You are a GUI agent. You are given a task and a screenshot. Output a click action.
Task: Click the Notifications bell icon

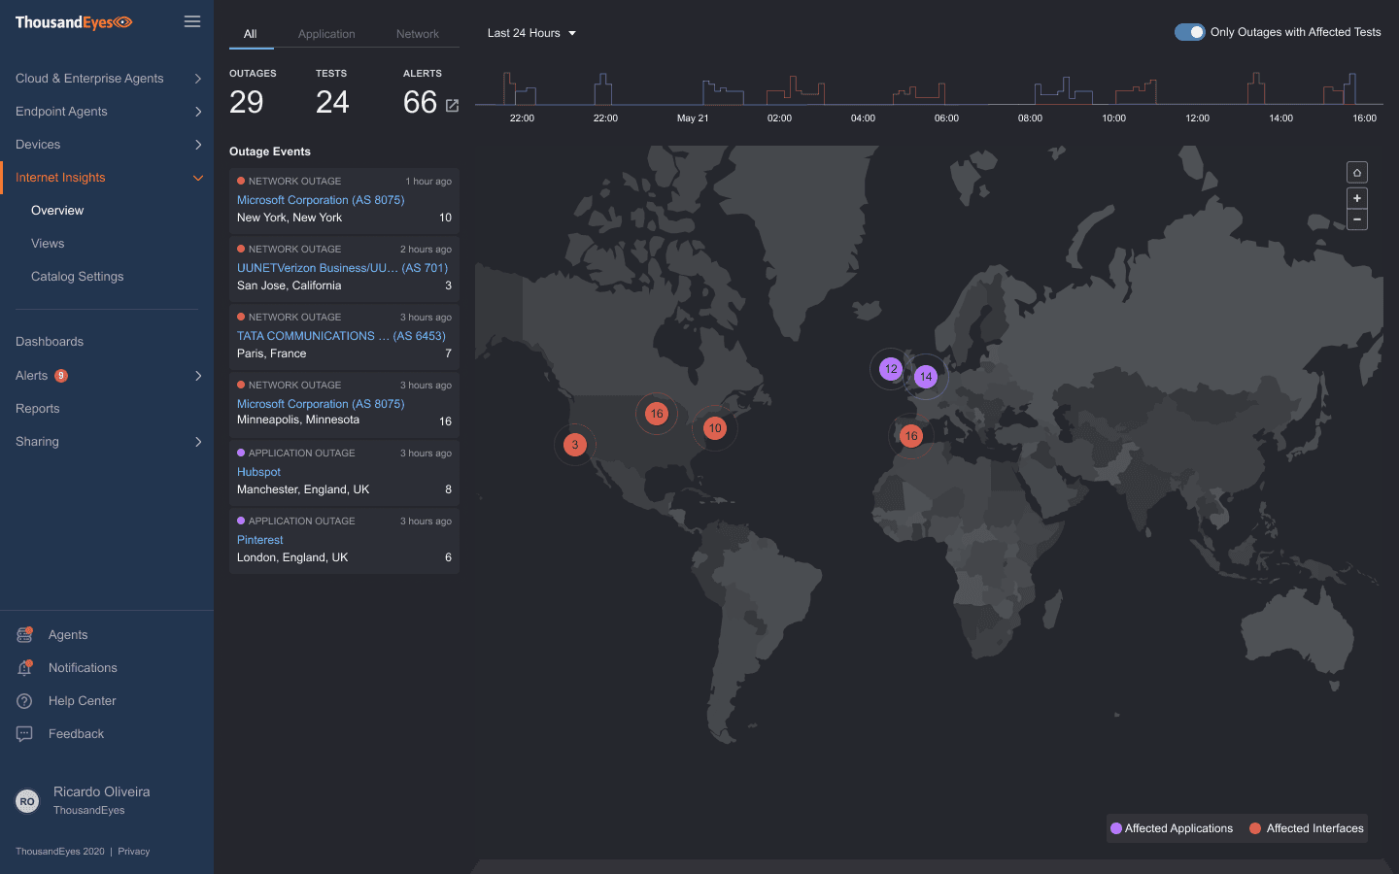[25, 668]
